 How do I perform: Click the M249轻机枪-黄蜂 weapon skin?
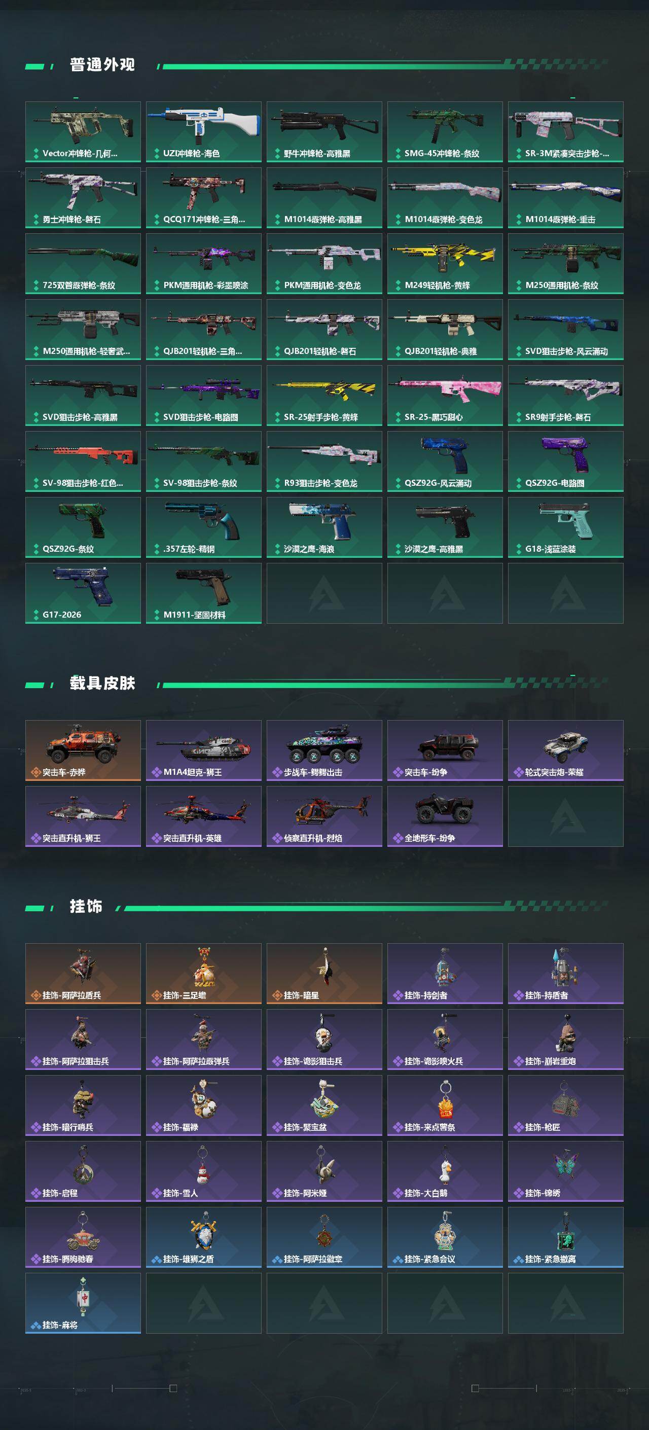[x=445, y=264]
